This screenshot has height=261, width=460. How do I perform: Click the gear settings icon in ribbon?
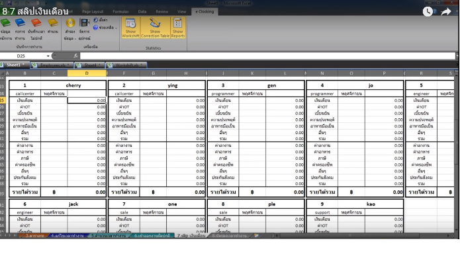pos(95,20)
